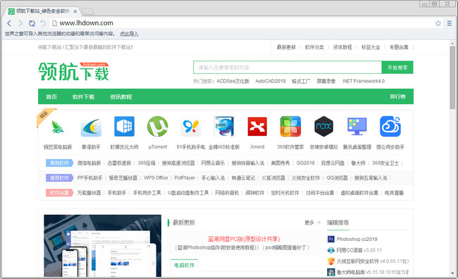The width and height of the screenshot is (458, 279).
Task: Open the 最新更新 top link
Action: coord(286,47)
